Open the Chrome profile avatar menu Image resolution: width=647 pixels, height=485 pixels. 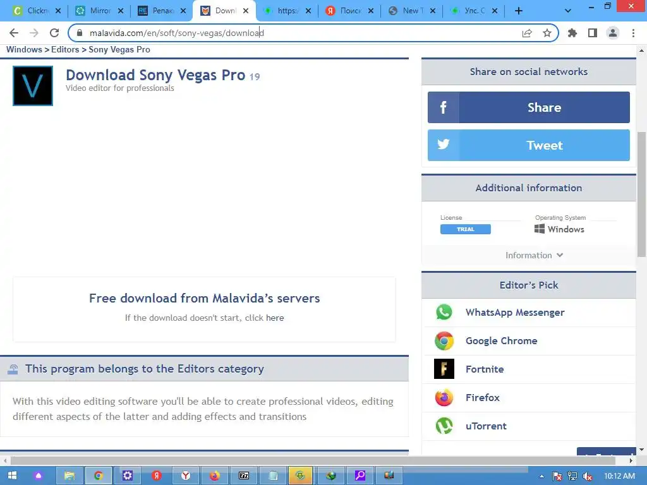(x=613, y=33)
